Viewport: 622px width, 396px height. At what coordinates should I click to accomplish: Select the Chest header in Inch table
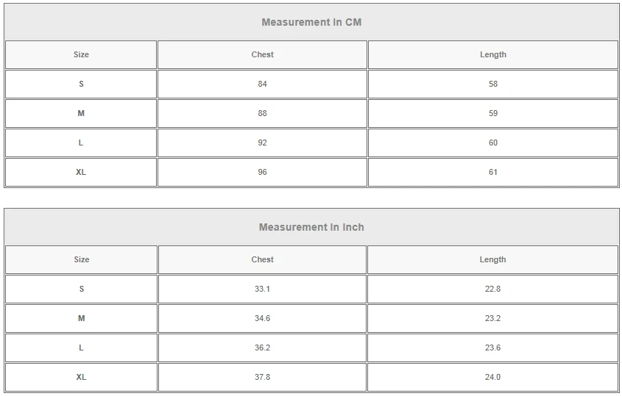(262, 259)
